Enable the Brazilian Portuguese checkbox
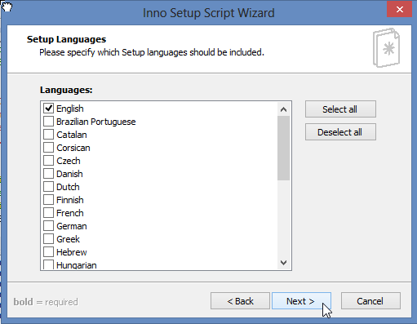 (x=48, y=122)
